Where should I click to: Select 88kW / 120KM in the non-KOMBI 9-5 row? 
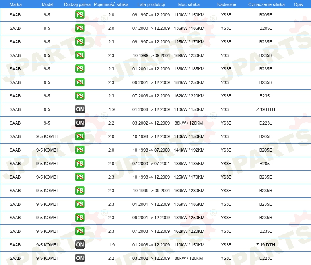click(189, 123)
